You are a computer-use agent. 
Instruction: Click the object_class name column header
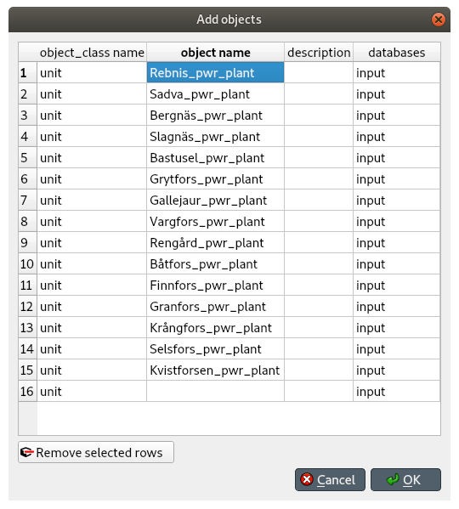coord(92,53)
